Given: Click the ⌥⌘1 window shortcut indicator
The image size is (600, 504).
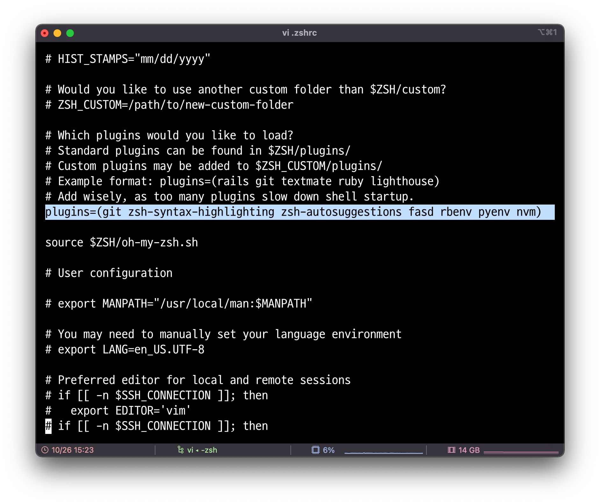Looking at the screenshot, I should pos(547,32).
